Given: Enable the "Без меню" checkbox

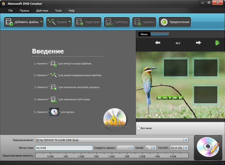Looking at the screenshot, I should (x=138, y=128).
